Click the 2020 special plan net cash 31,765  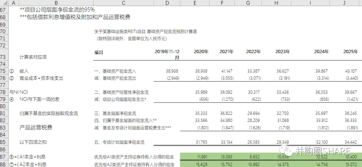point(202,142)
